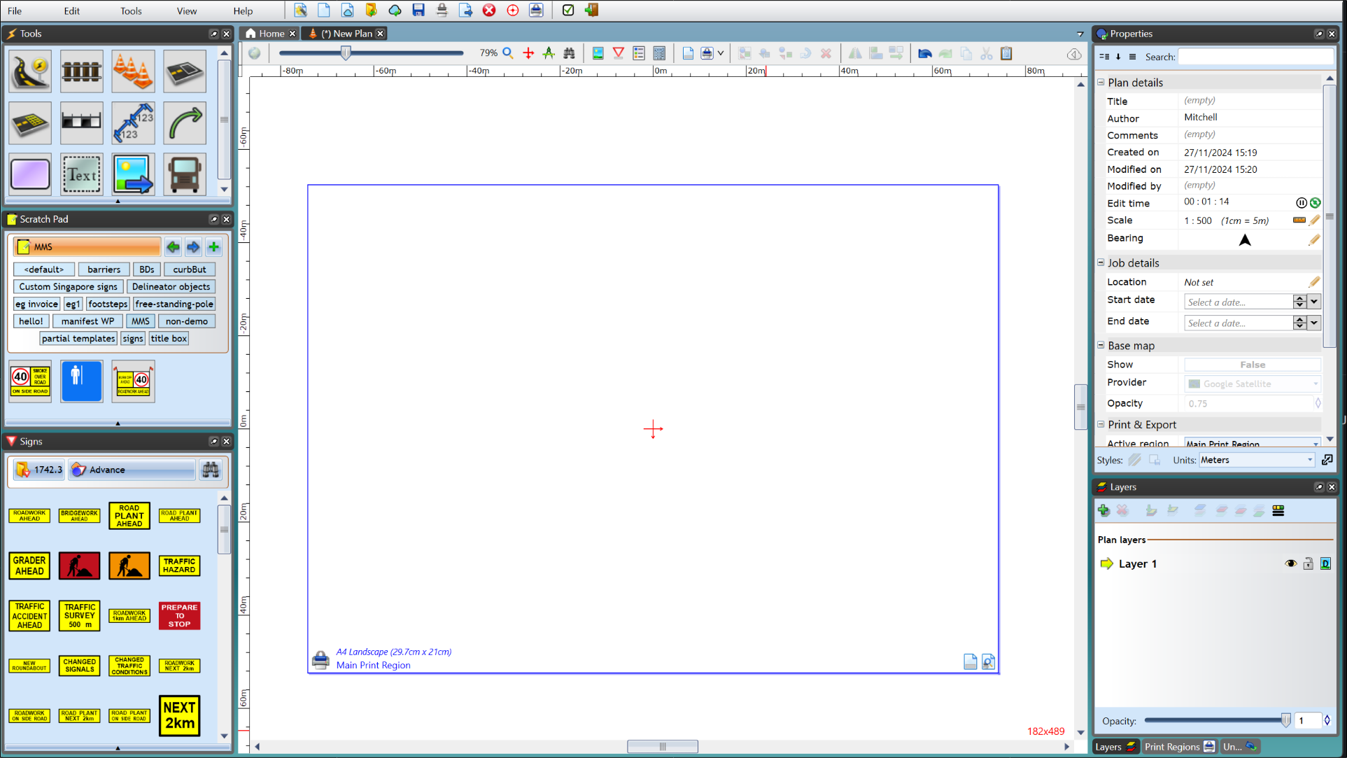Toggle lock on Layer 1
The width and height of the screenshot is (1347, 758).
(x=1308, y=563)
